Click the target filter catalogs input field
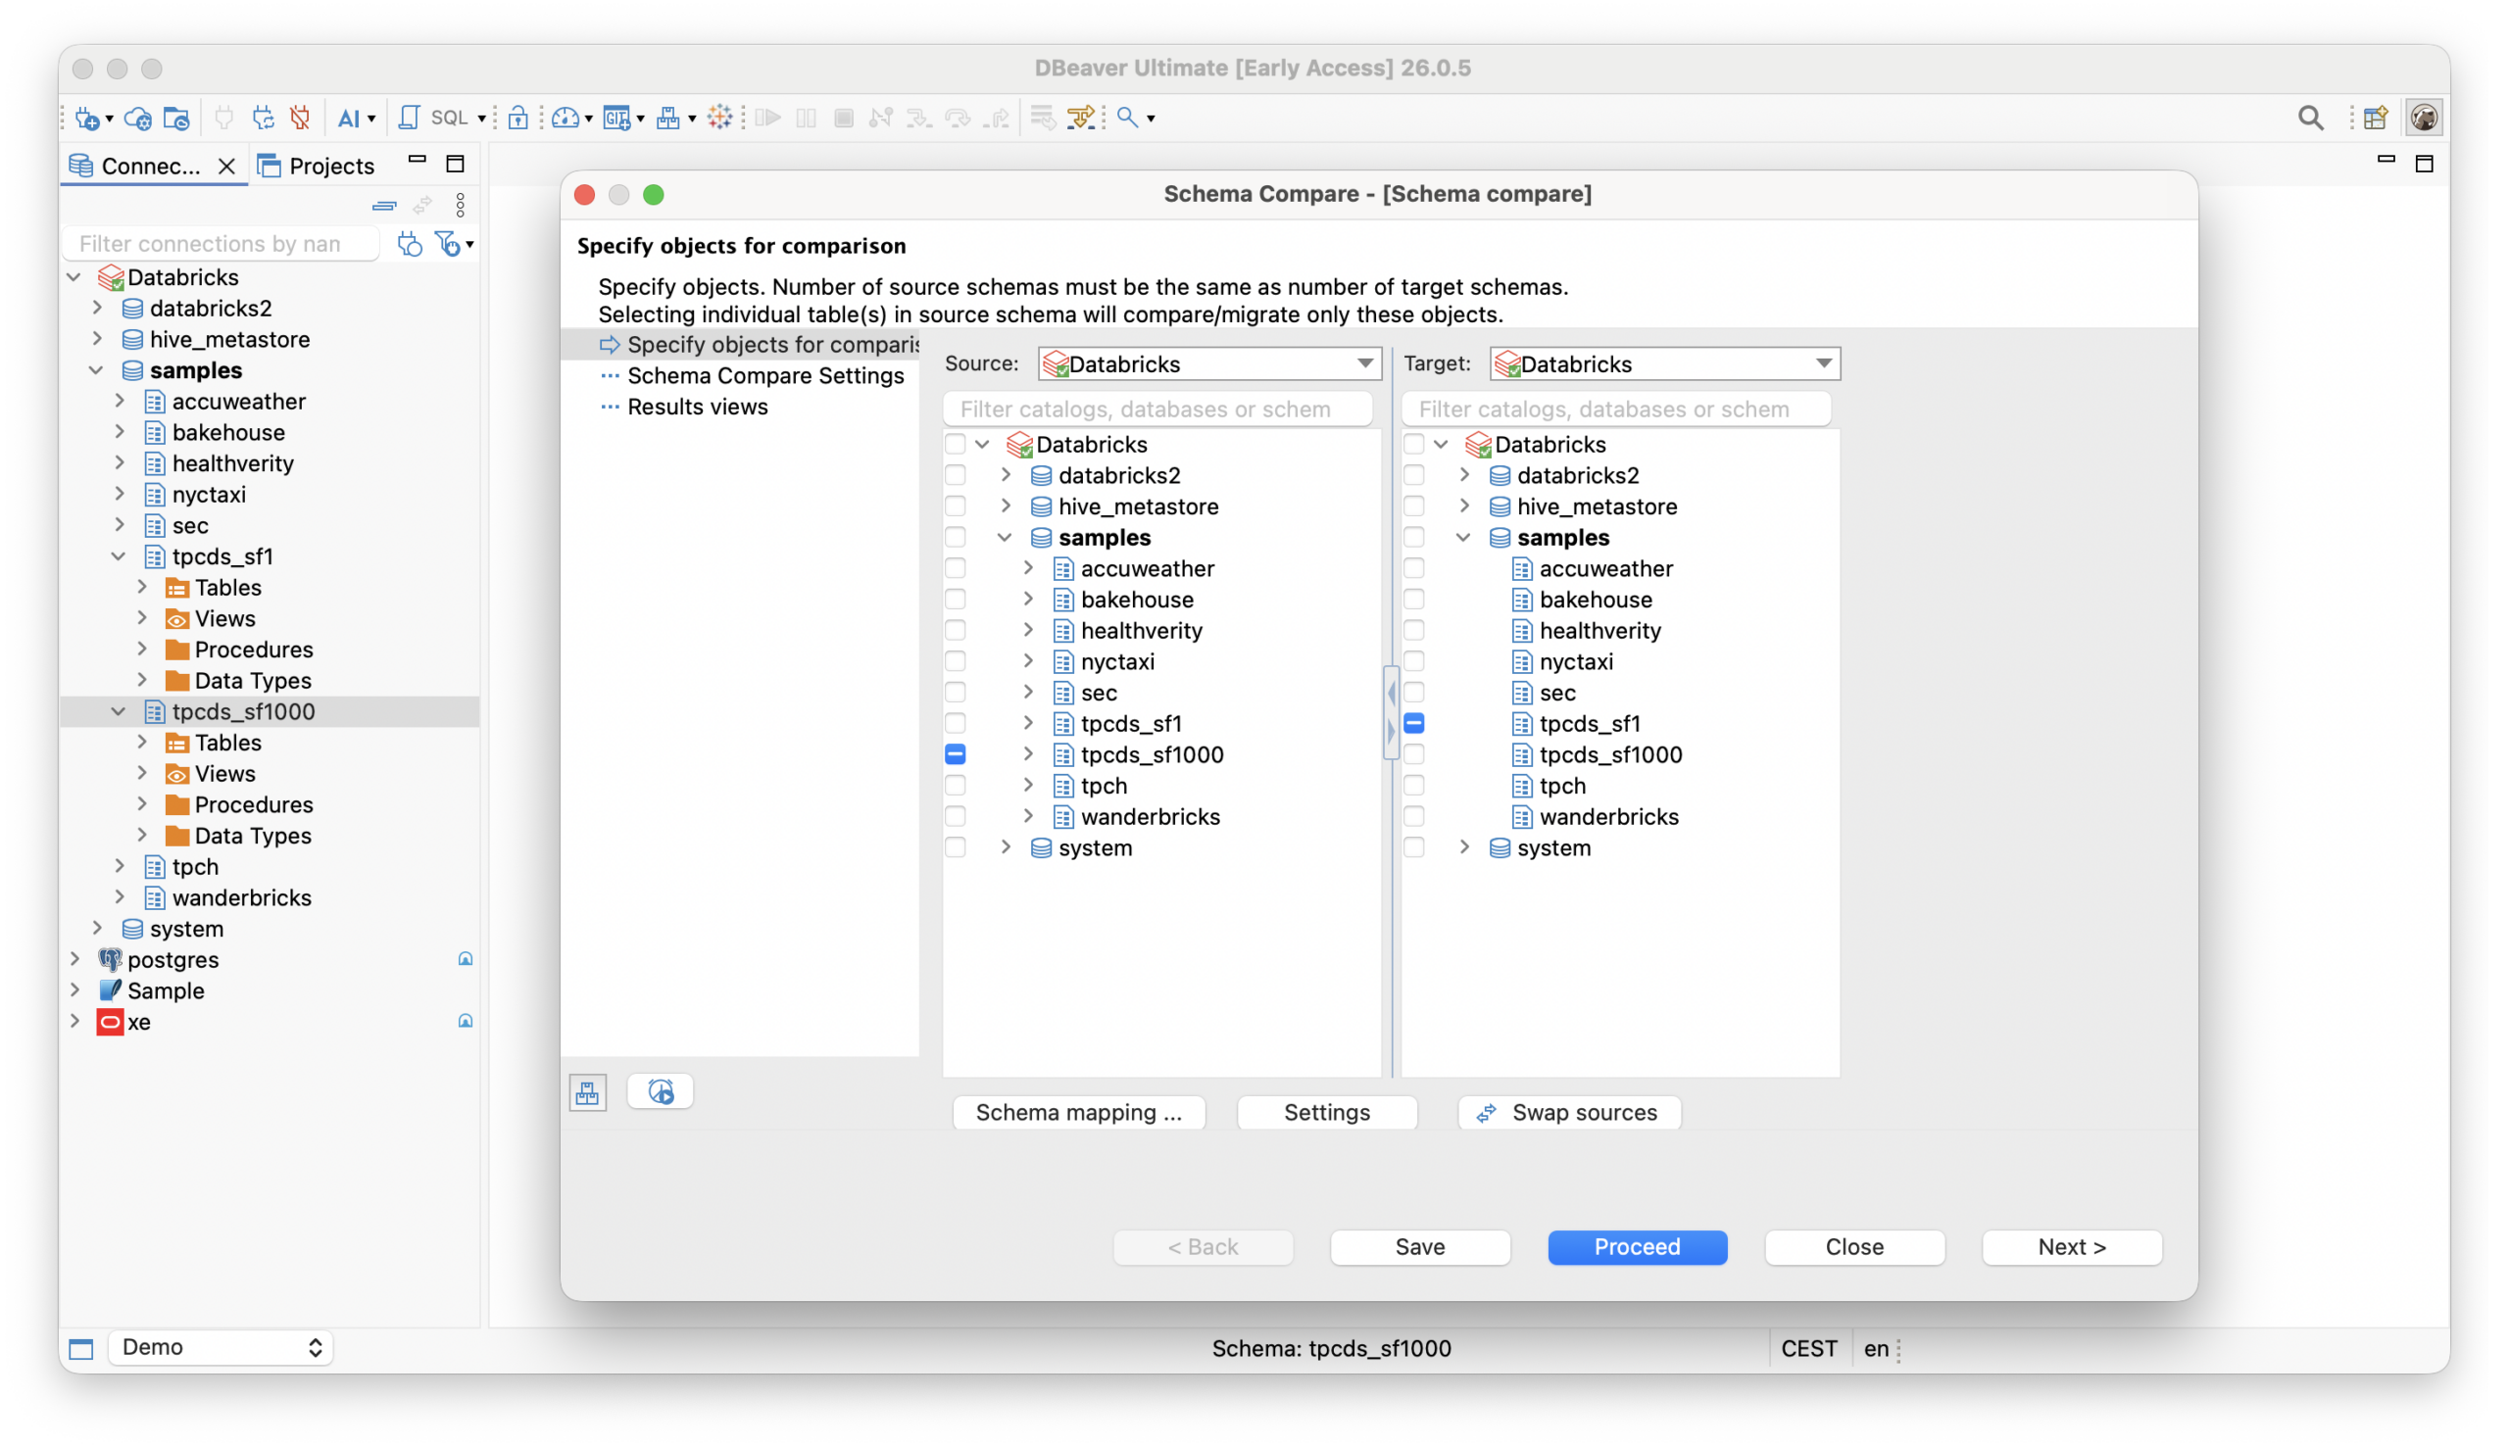This screenshot has height=1446, width=2509. click(x=1615, y=410)
